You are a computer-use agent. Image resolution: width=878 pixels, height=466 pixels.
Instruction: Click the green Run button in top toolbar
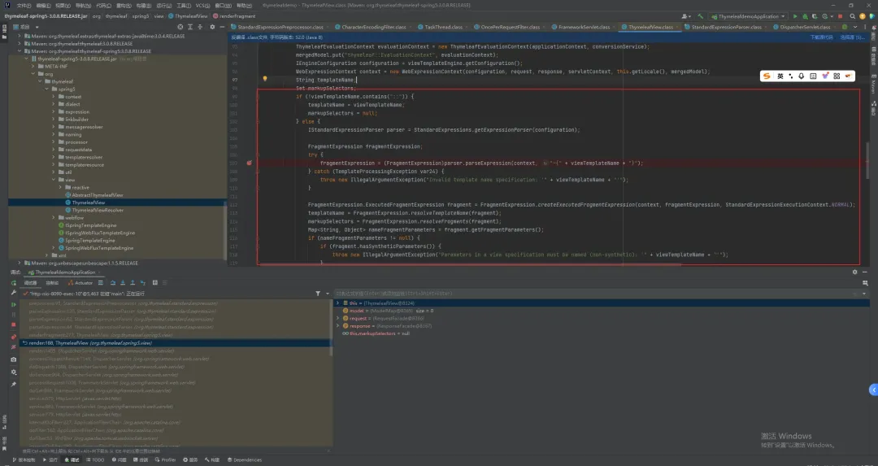[795, 16]
